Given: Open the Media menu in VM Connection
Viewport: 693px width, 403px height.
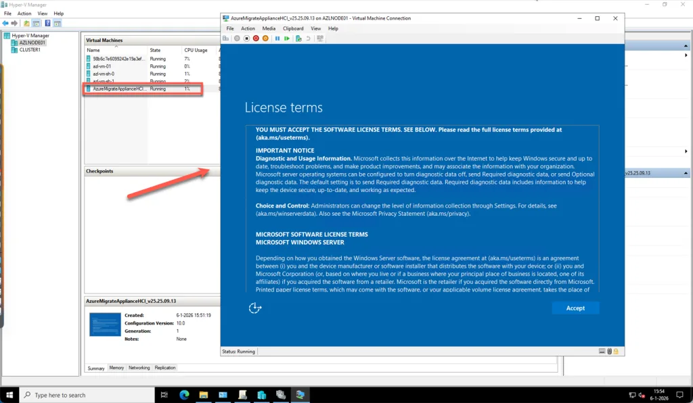Looking at the screenshot, I should click(269, 28).
